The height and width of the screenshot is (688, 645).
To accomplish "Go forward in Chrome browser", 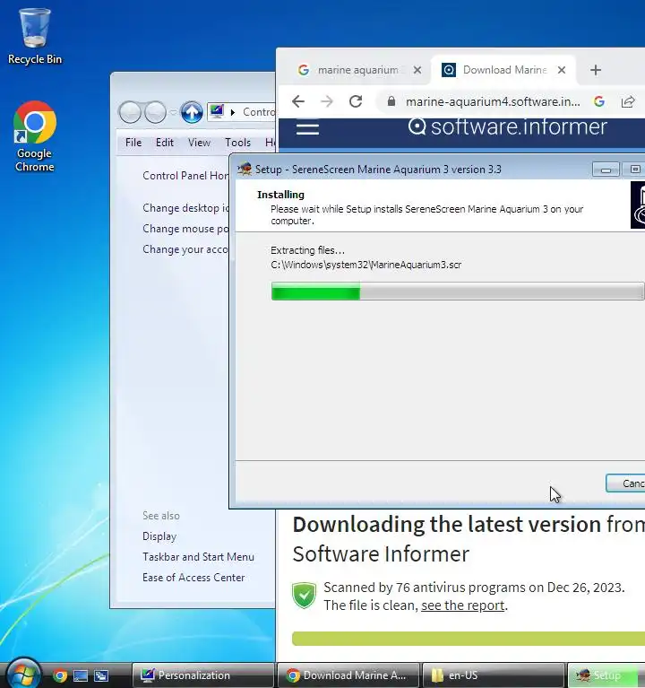I will point(327,101).
